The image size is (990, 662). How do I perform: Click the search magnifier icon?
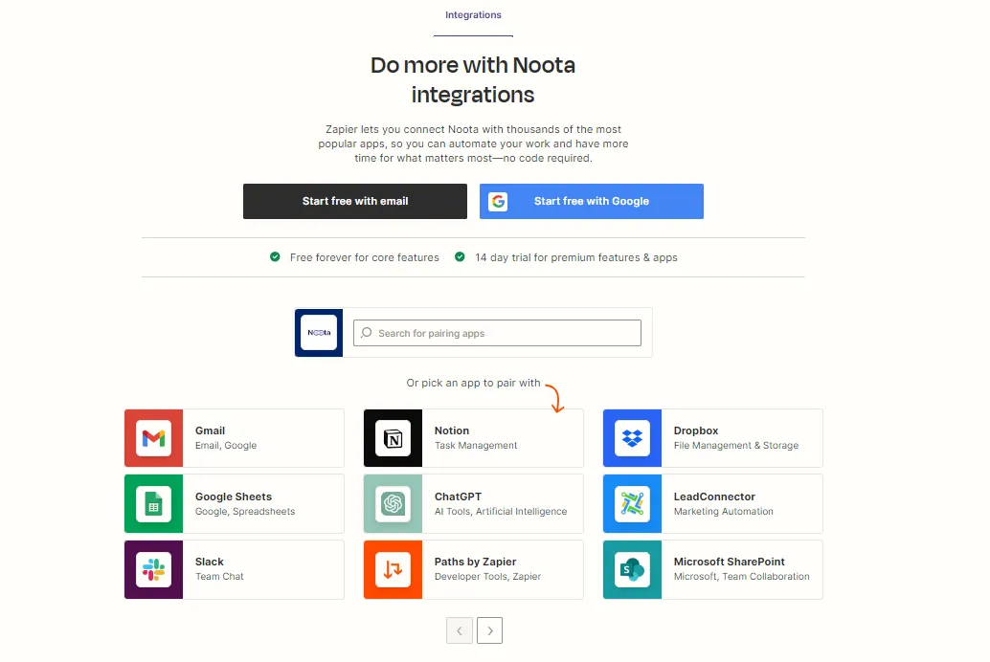[x=367, y=333]
